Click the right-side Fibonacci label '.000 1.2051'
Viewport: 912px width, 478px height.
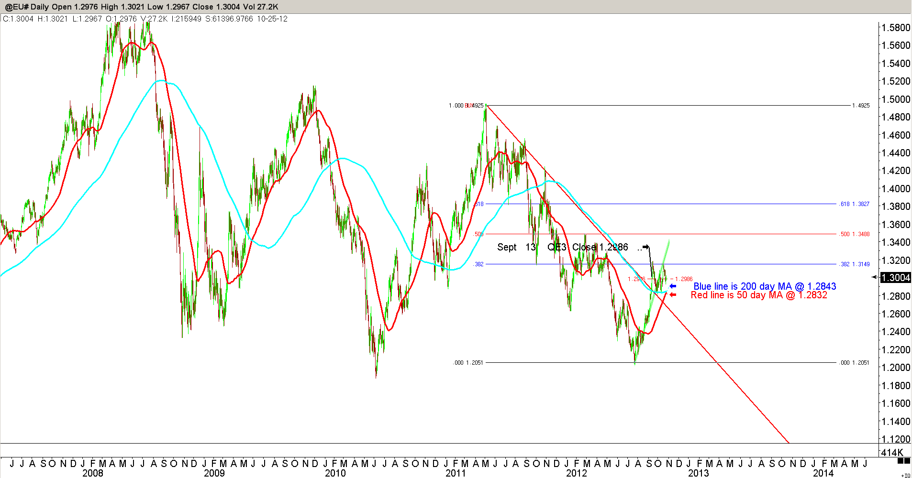coord(855,363)
